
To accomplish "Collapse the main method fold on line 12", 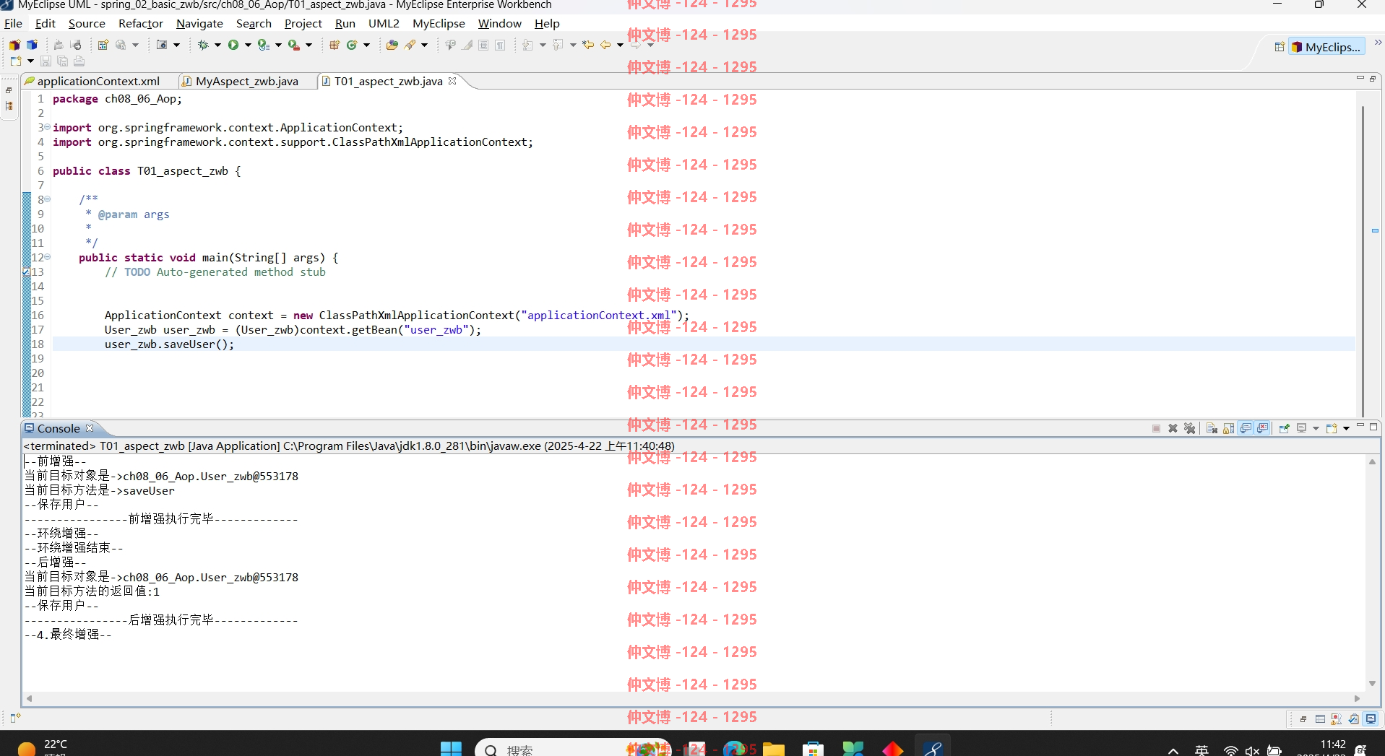I will pos(48,257).
